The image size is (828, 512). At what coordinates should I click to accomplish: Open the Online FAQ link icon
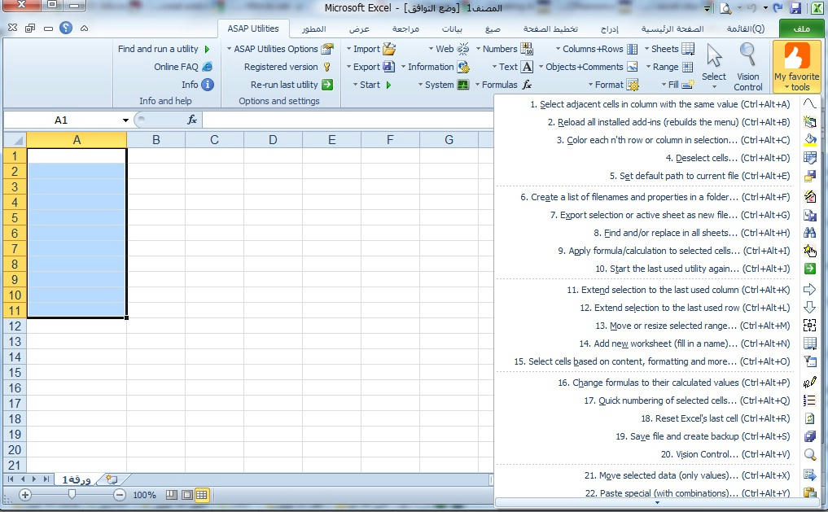point(208,67)
